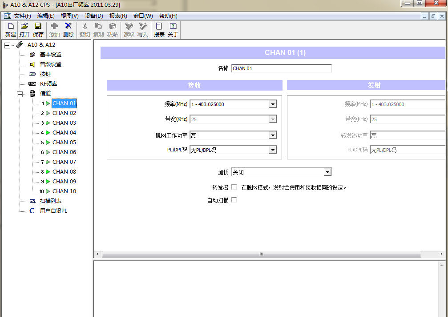The image size is (448, 317).
Task: Click the 新建 (New) toolbar icon
Action: point(10,27)
